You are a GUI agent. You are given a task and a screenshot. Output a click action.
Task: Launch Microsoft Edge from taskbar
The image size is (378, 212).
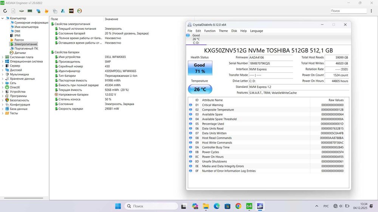(217, 206)
